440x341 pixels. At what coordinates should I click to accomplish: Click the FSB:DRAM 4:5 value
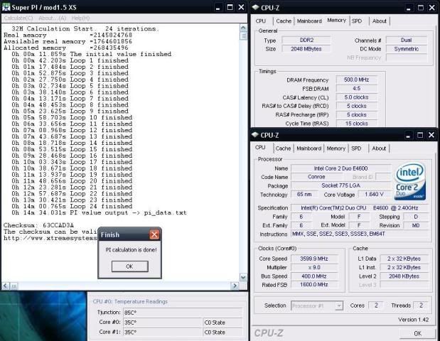[x=356, y=88]
